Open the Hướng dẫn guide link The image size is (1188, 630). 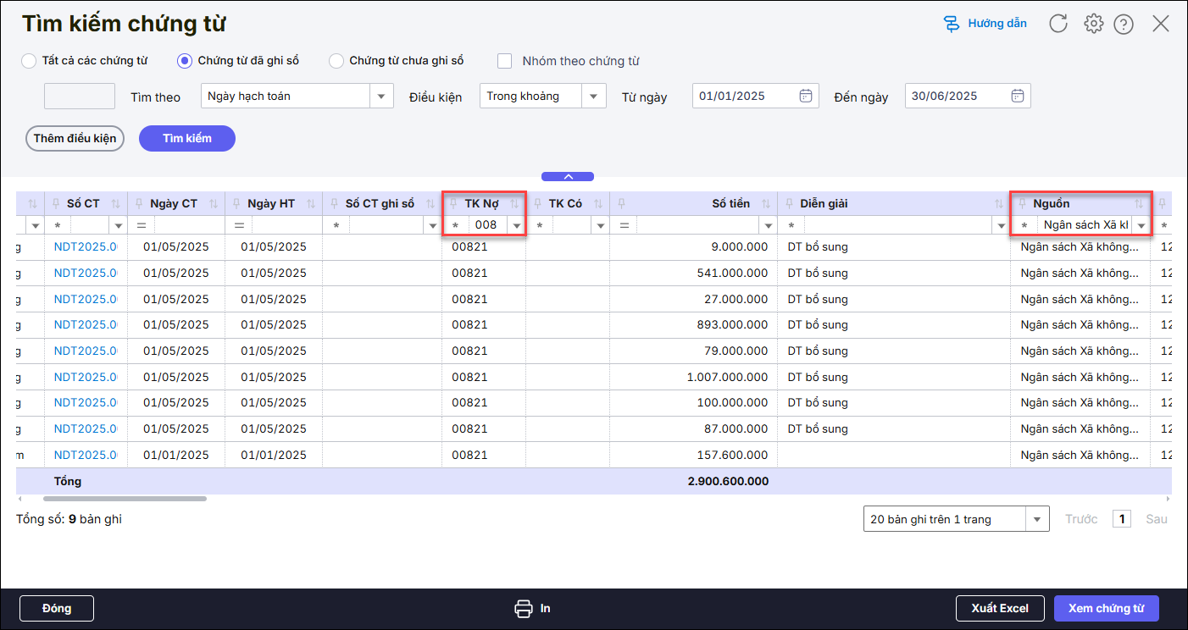[985, 24]
